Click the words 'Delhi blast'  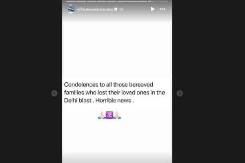(x=78, y=100)
